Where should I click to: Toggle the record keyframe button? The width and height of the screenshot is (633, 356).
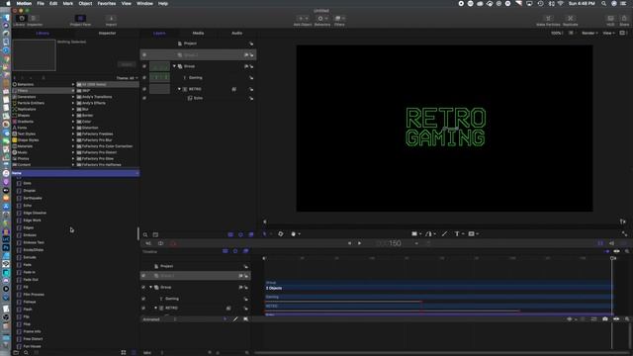(174, 243)
